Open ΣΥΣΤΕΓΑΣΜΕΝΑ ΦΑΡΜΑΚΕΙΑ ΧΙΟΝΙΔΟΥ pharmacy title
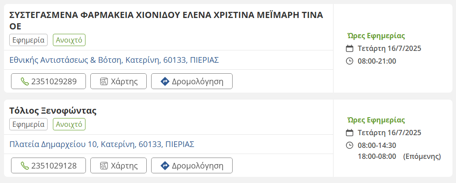The width and height of the screenshot is (456, 183). click(x=166, y=15)
